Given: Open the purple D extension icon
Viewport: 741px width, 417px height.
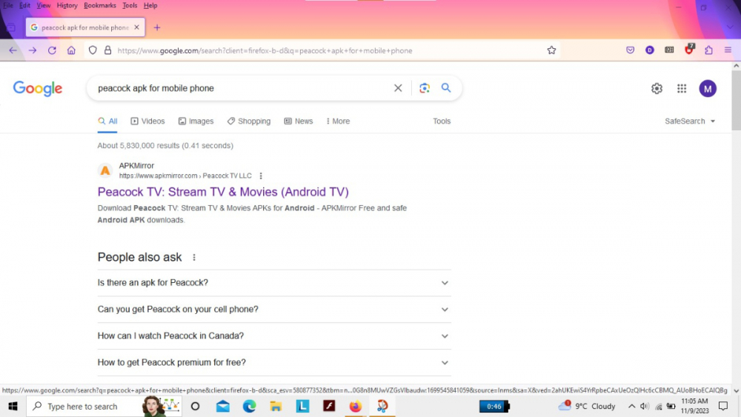Looking at the screenshot, I should [x=650, y=50].
